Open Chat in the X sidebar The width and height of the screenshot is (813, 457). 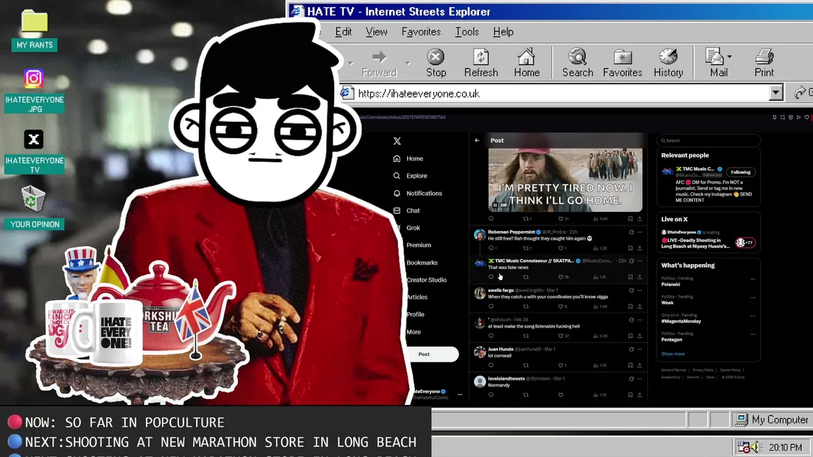tap(406, 210)
